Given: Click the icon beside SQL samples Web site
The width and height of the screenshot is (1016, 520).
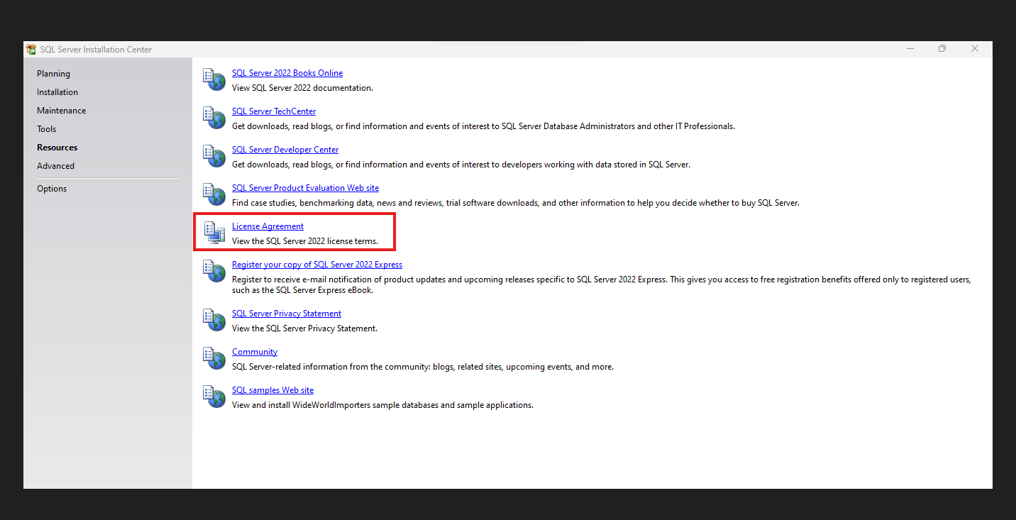Looking at the screenshot, I should (x=214, y=397).
